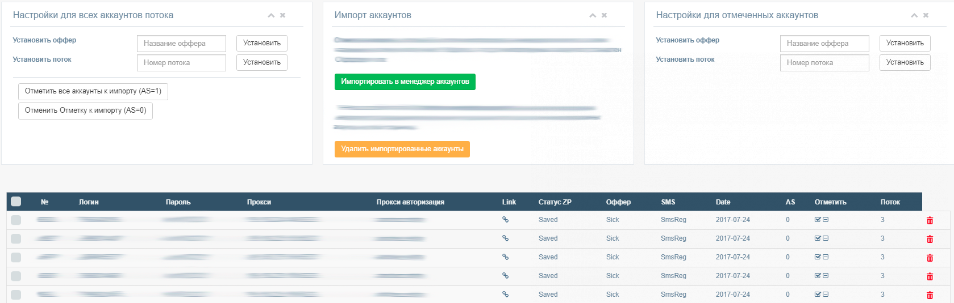954x303 pixels.
Task: Open the link icon in the first account row
Action: point(505,220)
